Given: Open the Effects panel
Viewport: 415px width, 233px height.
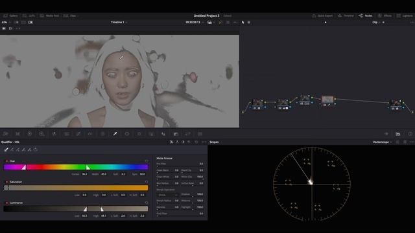Looking at the screenshot, I should [x=385, y=16].
